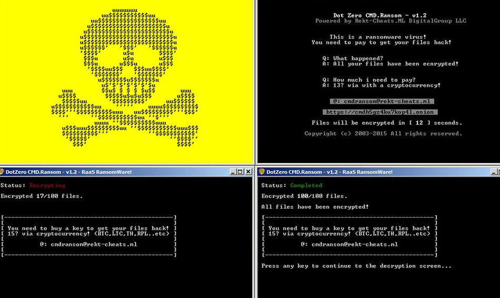
Task: Click the red Encrypting status text
Action: (x=47, y=185)
